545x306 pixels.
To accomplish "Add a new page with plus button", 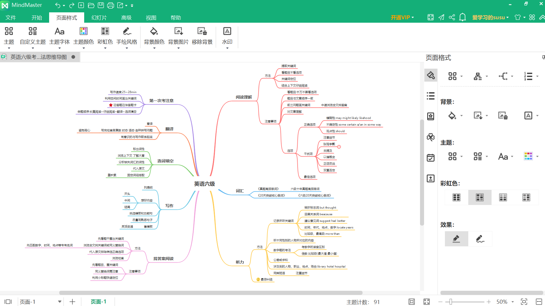I will point(72,302).
